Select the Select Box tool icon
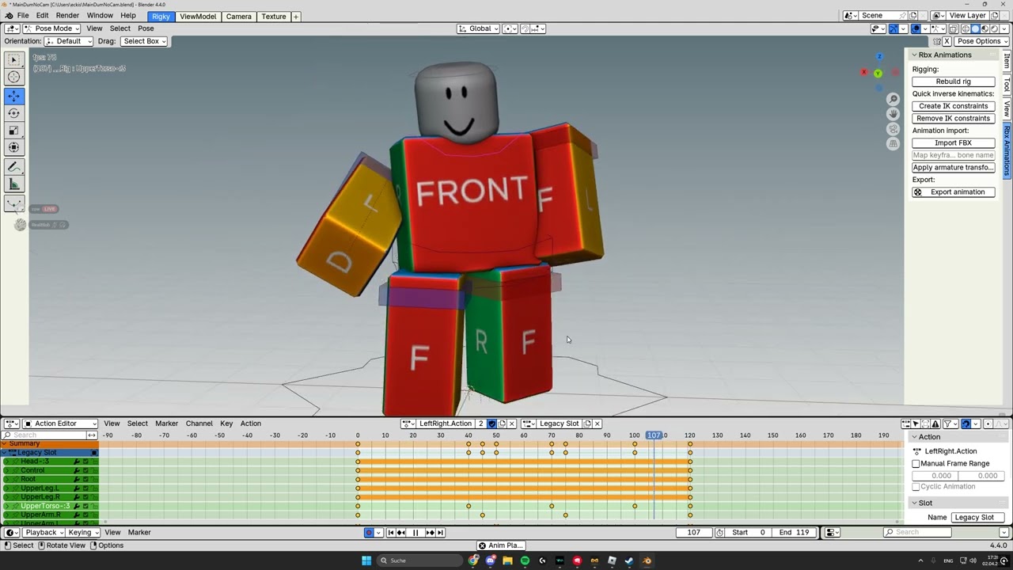 13,59
